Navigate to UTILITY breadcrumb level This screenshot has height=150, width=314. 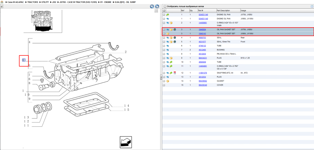(45, 2)
